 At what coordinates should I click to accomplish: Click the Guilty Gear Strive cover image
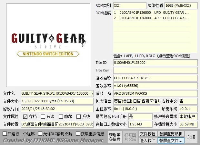pos(46,45)
